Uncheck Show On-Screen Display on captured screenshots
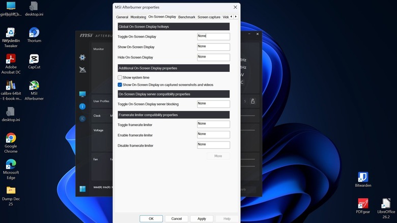This screenshot has height=223, width=397. (120, 85)
